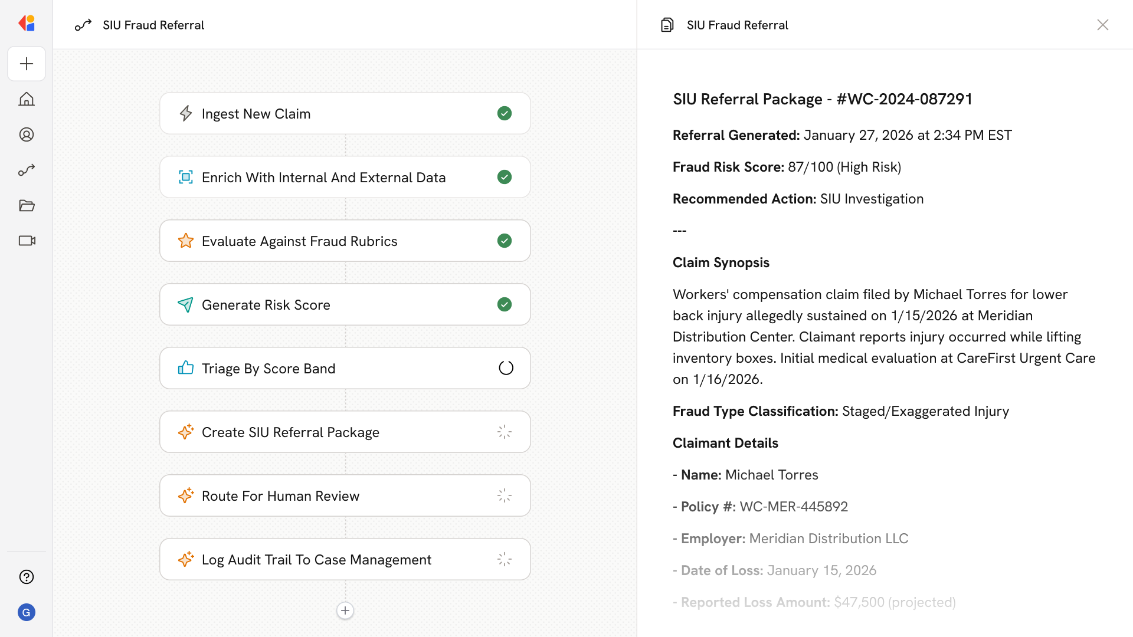Viewport: 1133px width, 637px height.
Task: Add a new step below the workflow
Action: tap(345, 610)
